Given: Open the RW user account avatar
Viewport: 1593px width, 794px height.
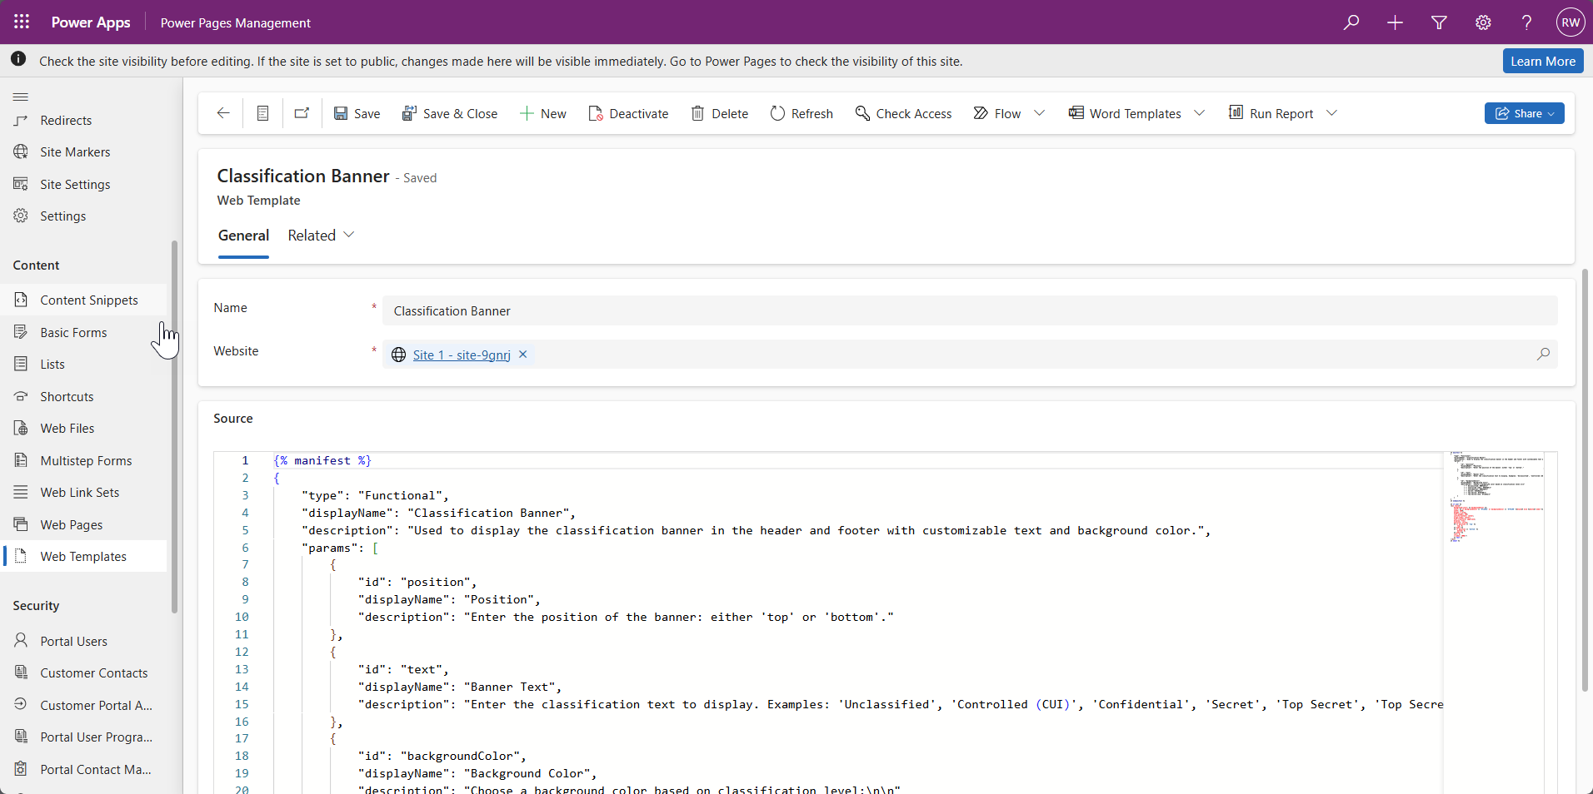Looking at the screenshot, I should tap(1571, 22).
